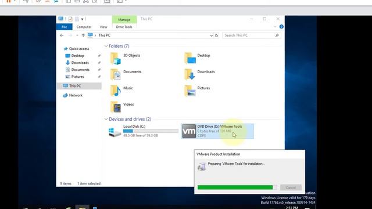The width and height of the screenshot is (372, 209).
Task: Open Customize Quick Access Toolbar dropdown
Action: pyautogui.click(x=83, y=19)
